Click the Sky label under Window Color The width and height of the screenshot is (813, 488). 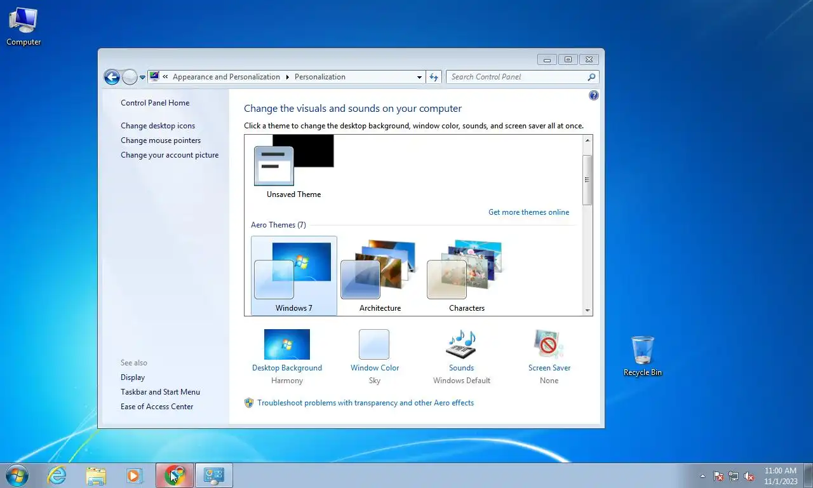(x=375, y=381)
